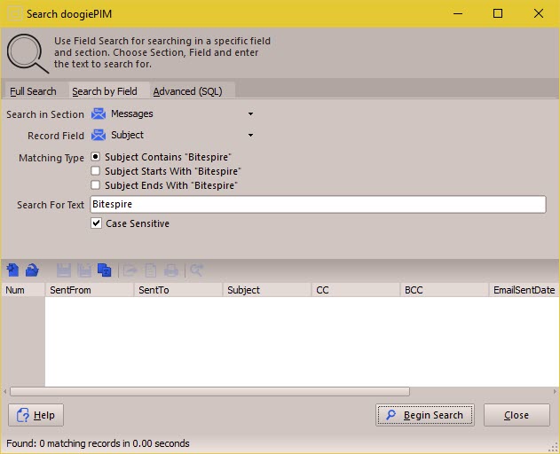Open Help with the Help button
560x454 pixels.
click(35, 415)
